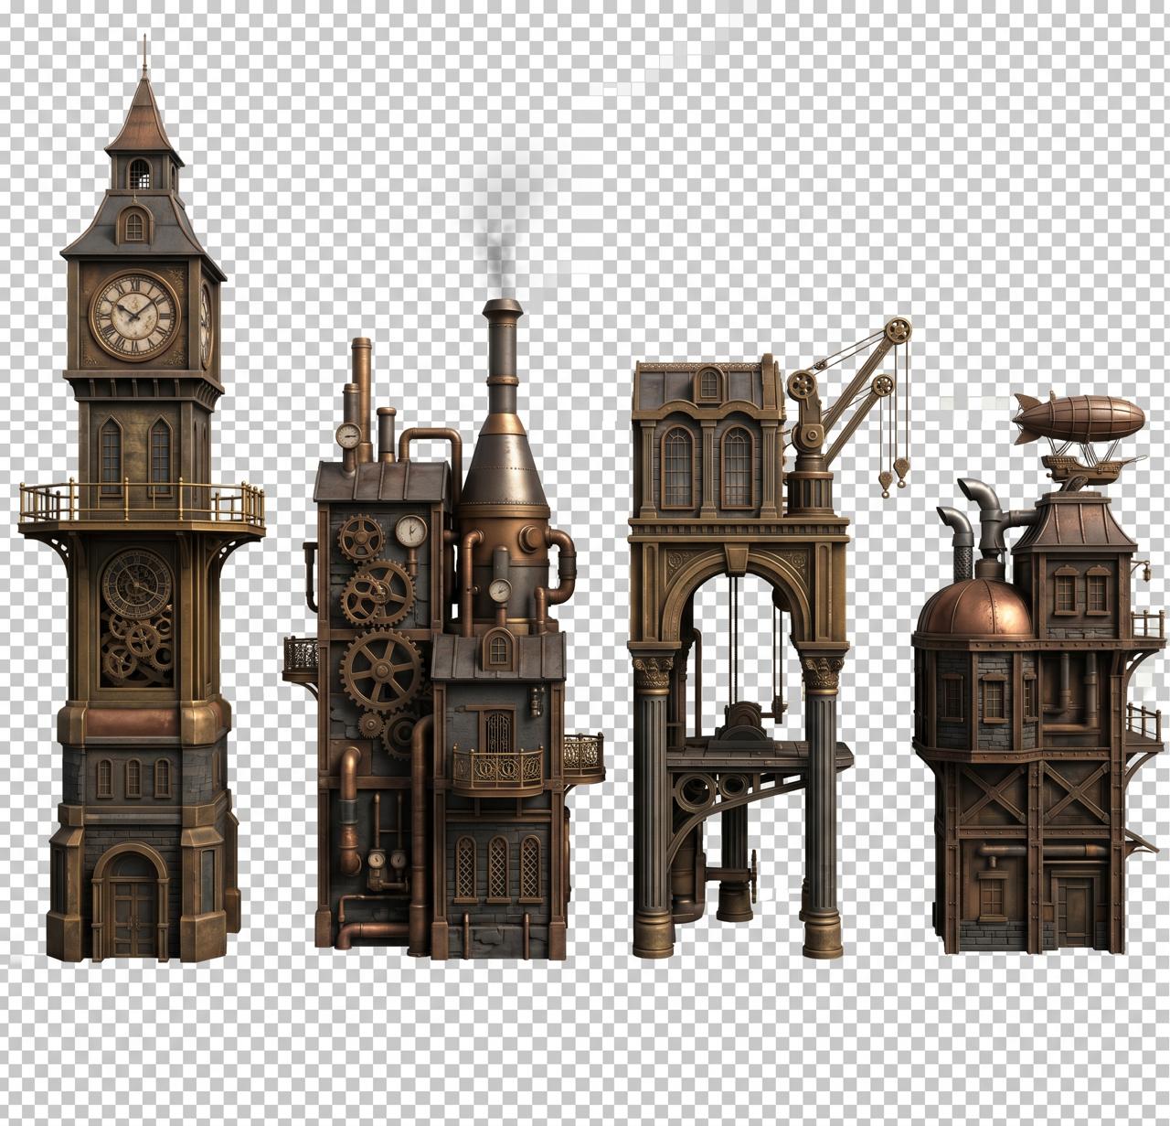The width and height of the screenshot is (1170, 1126).
Task: Select the arched building with crane
Action: (x=771, y=637)
